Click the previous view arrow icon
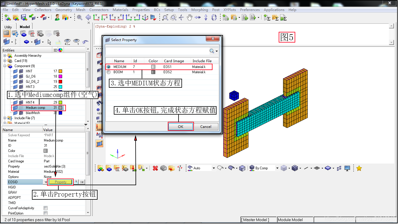 [88, 18]
